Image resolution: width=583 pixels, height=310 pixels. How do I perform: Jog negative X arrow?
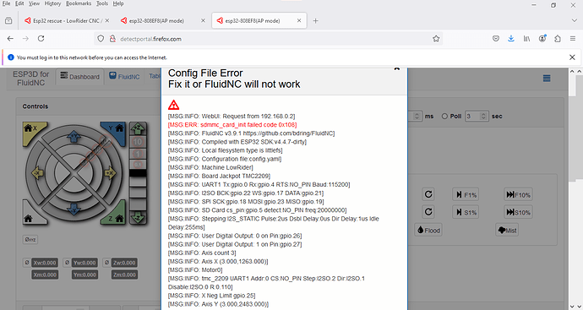click(x=37, y=173)
